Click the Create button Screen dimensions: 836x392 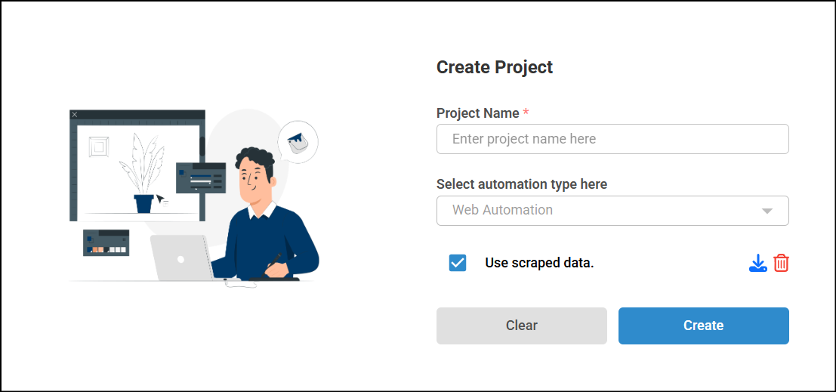[703, 326]
